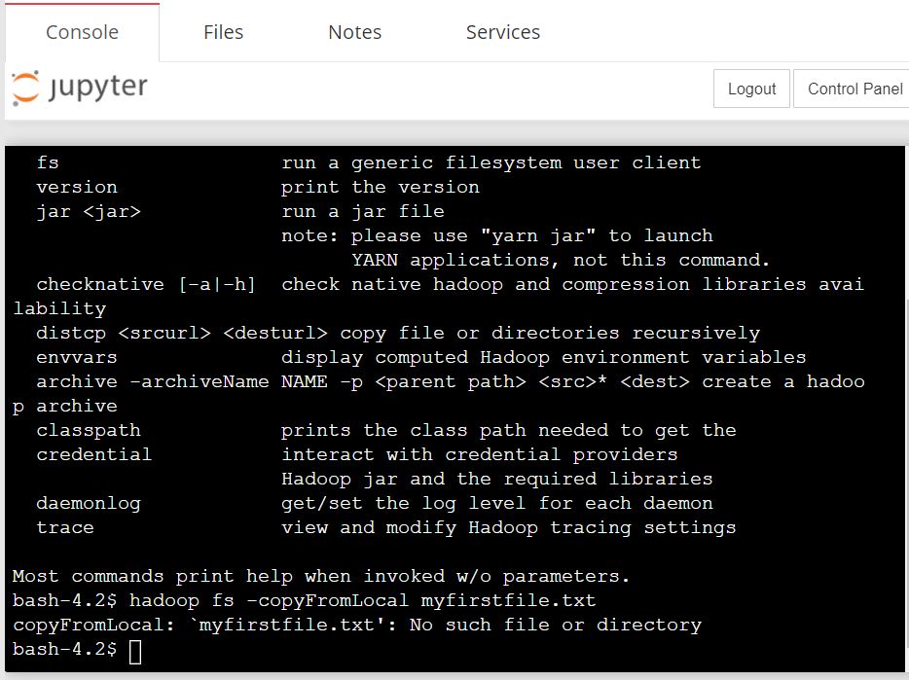
Task: Focus the terminal cursor block
Action: pos(135,651)
